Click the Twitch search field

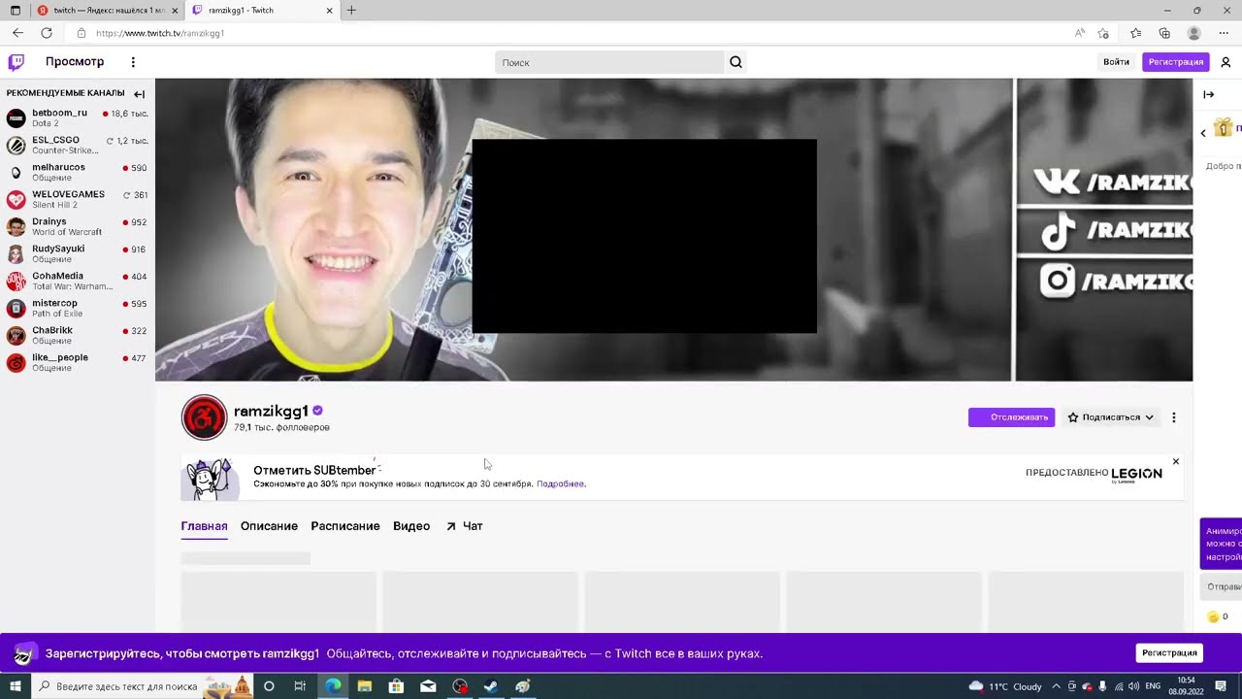coord(609,62)
